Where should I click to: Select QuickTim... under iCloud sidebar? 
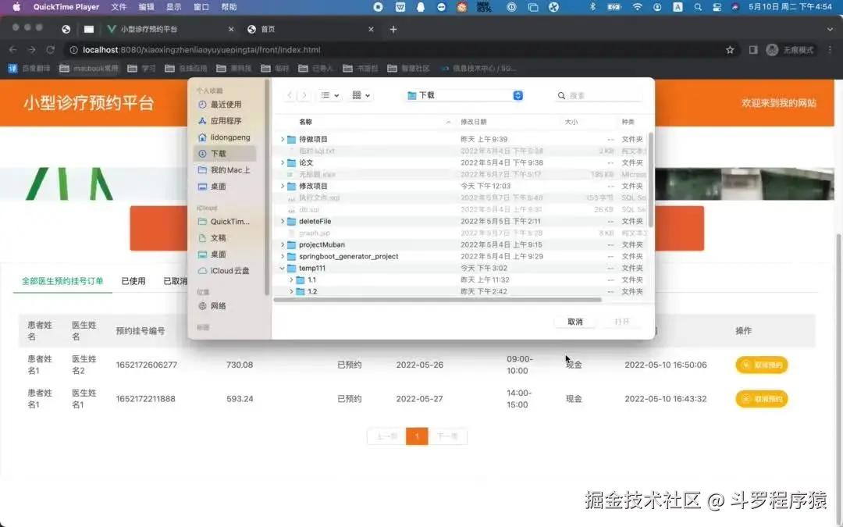click(224, 221)
